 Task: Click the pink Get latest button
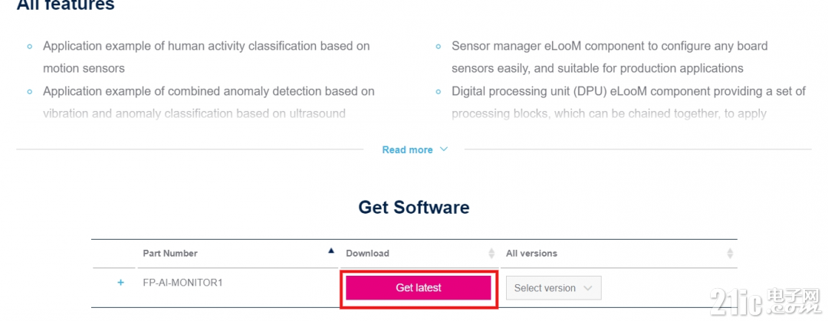coord(419,288)
